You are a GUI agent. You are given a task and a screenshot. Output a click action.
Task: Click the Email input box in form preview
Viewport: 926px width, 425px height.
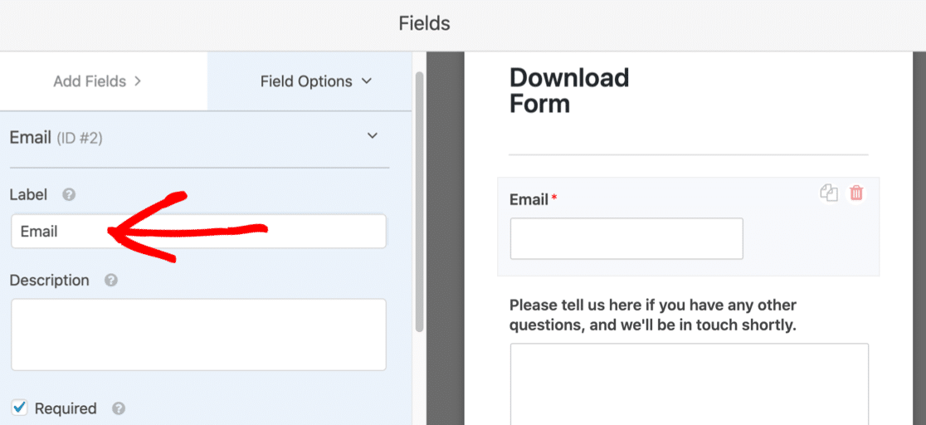tap(626, 239)
